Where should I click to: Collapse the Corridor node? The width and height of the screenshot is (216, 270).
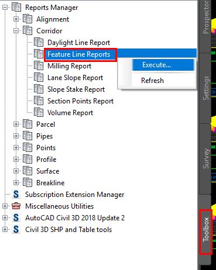click(16, 31)
